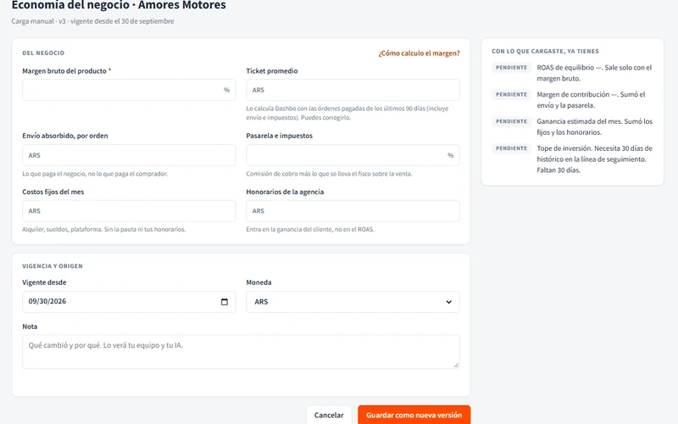Click the PENDIENTE badge beside ROAS de equilibrio
This screenshot has width=678, height=424.
[x=511, y=68]
